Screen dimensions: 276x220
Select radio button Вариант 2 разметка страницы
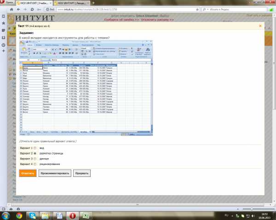(x=35, y=154)
